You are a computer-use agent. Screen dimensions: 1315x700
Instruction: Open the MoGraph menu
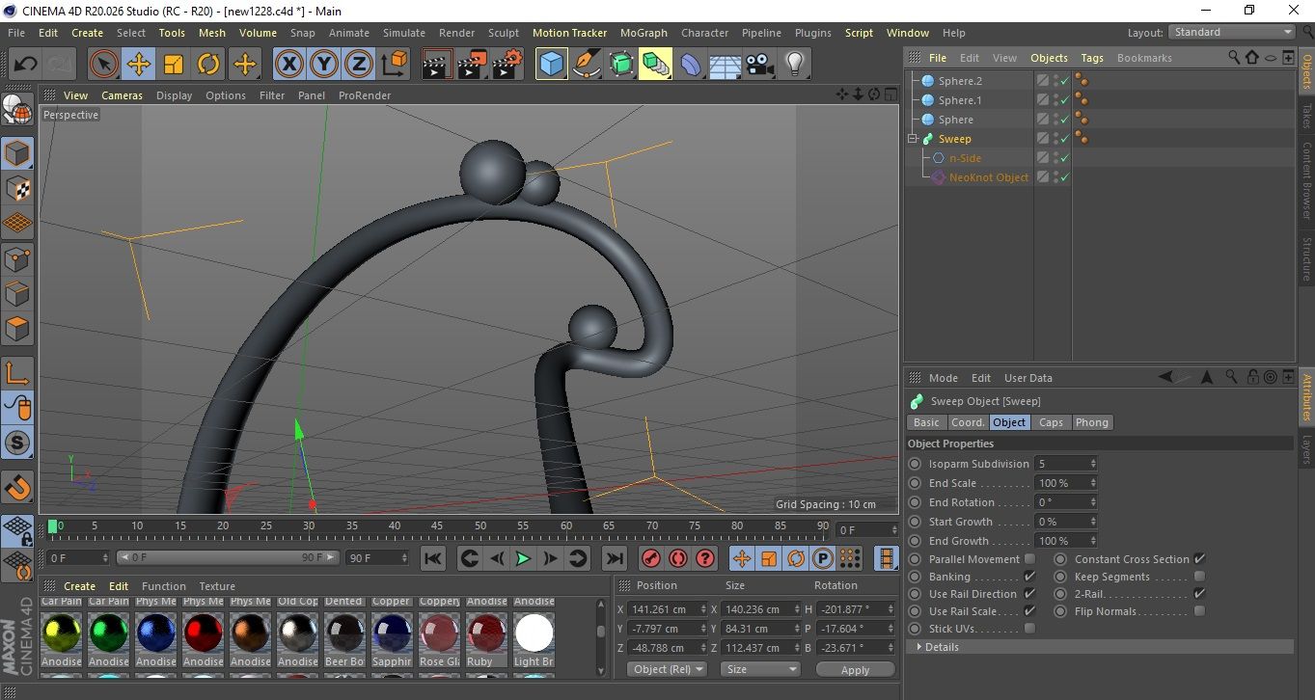point(644,33)
